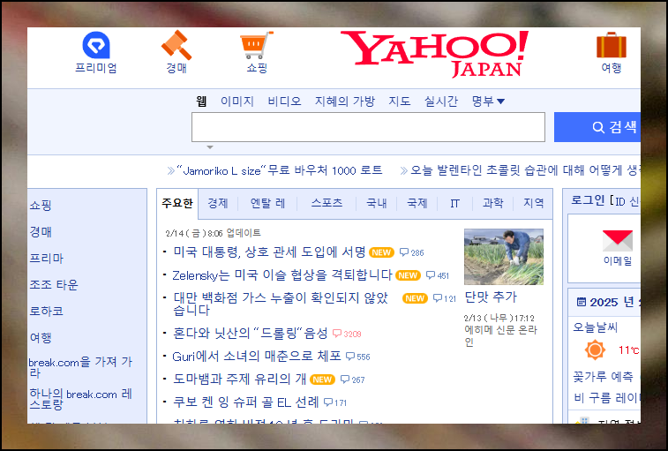
Task: Click the blue 검색 search button
Action: tap(597, 127)
